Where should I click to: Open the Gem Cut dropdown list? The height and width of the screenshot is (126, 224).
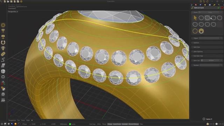[213, 61]
